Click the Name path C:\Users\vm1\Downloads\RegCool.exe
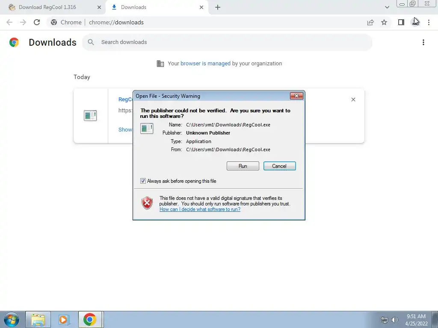 228,125
